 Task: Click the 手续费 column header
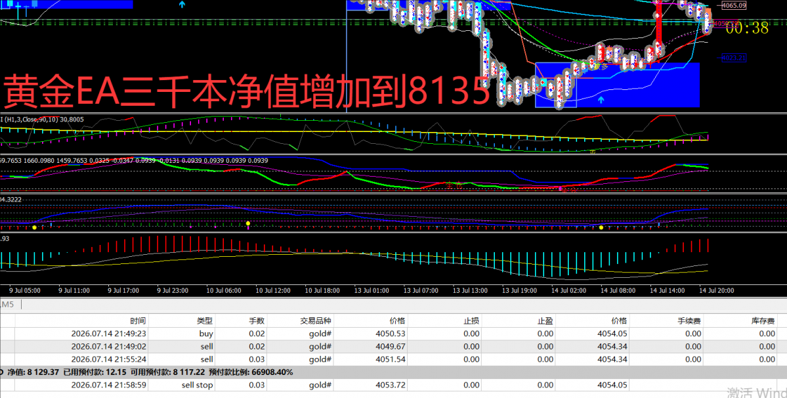[x=689, y=321]
